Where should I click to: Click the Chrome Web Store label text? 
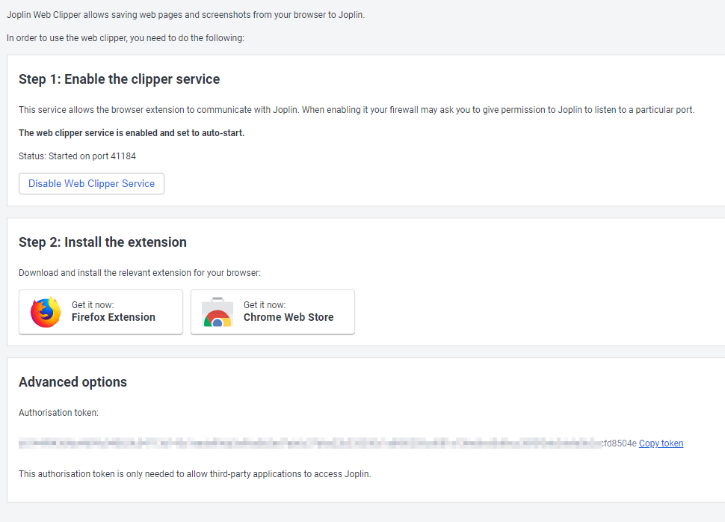(289, 317)
